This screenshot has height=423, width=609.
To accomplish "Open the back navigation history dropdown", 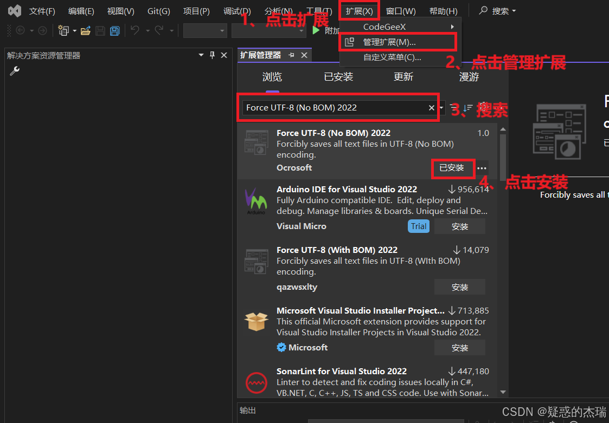I will (32, 31).
